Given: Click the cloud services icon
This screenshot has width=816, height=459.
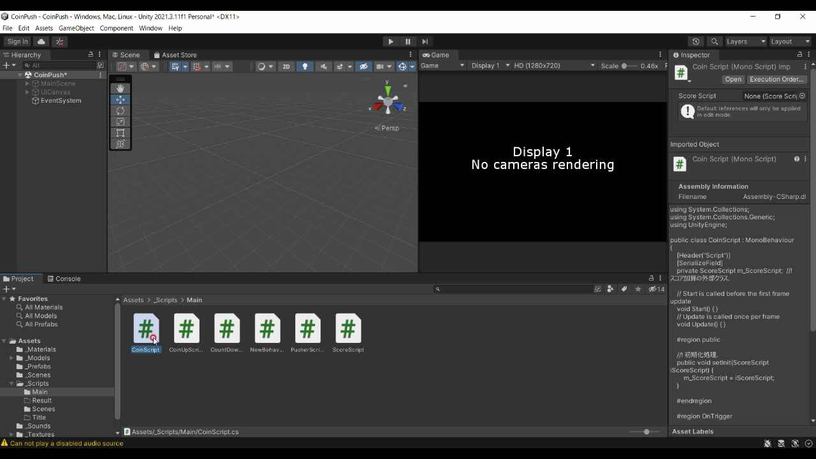Looking at the screenshot, I should pyautogui.click(x=41, y=41).
